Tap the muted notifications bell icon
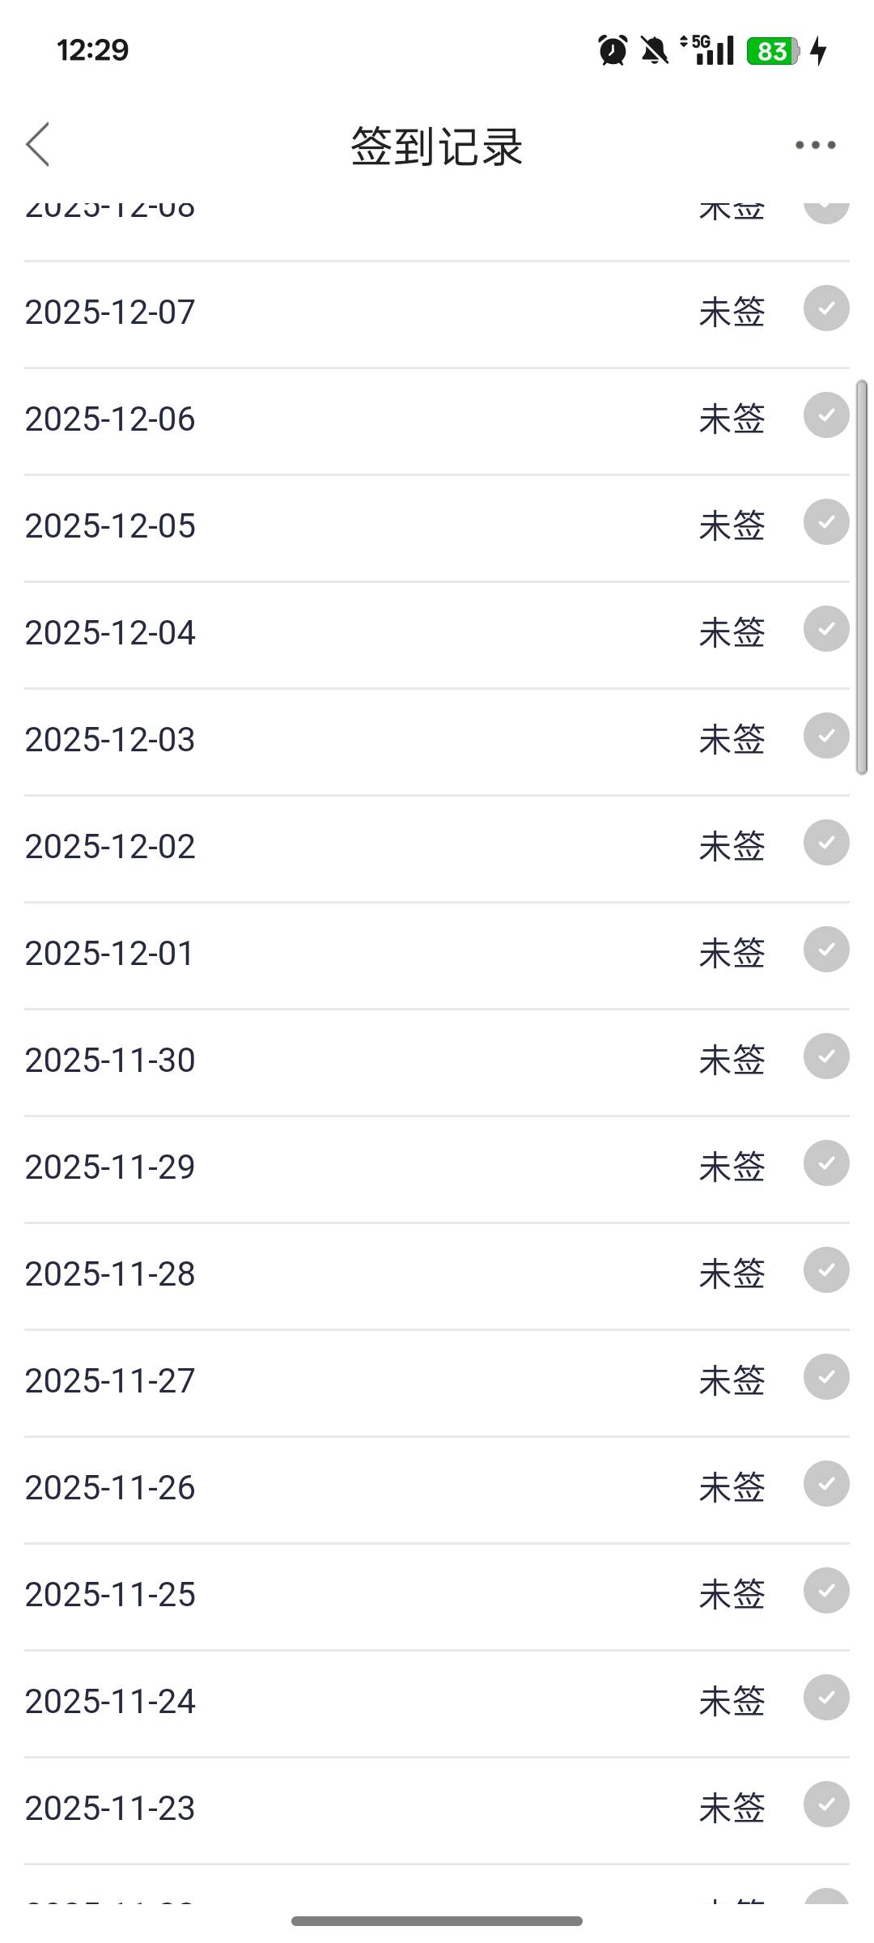 coord(655,50)
